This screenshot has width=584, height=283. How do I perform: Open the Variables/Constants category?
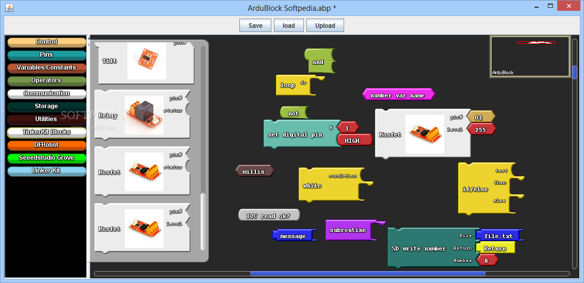pyautogui.click(x=46, y=68)
